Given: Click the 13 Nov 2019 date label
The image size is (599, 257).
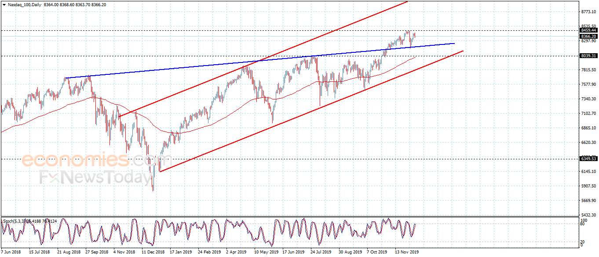Looking at the screenshot, I should tap(406, 253).
